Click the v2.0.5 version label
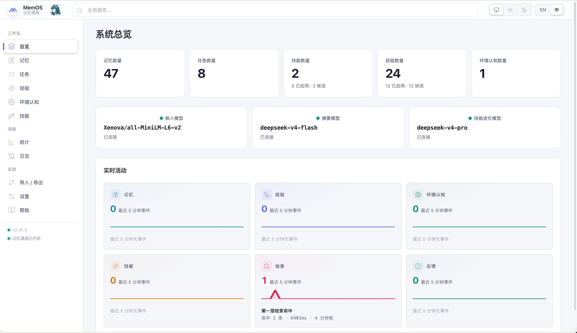This screenshot has height=333, width=577. [x=19, y=230]
